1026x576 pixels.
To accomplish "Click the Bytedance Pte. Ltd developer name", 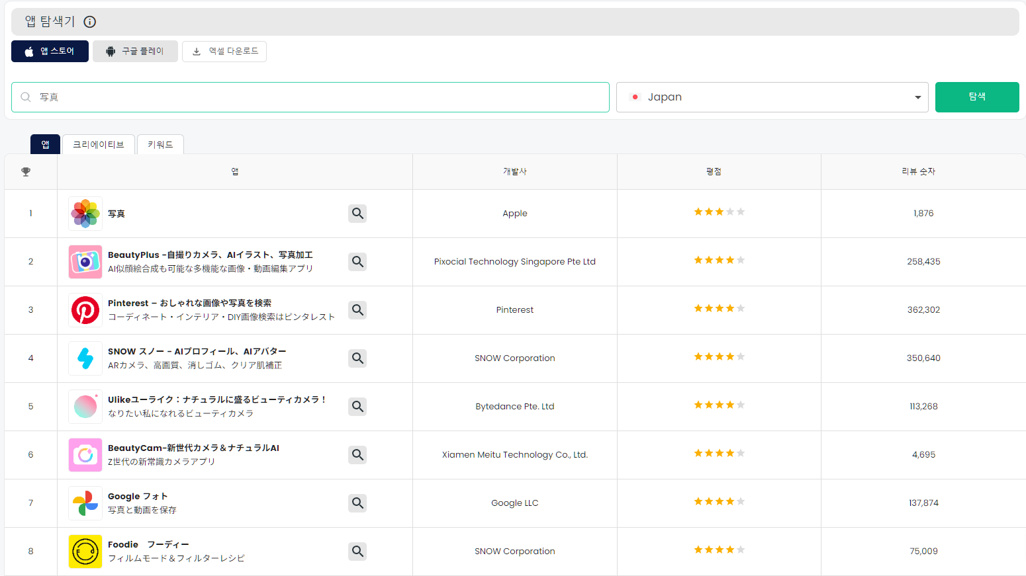I will pos(515,407).
